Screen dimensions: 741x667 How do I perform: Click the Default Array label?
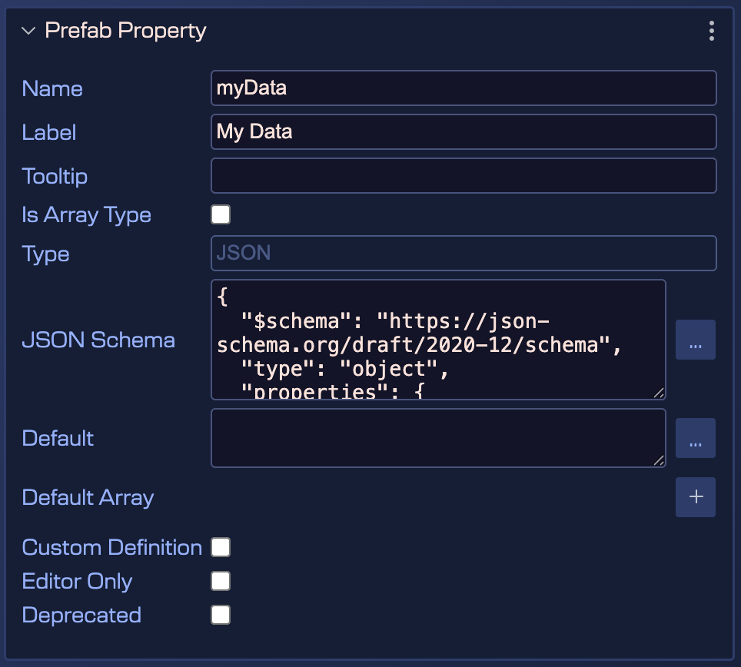pos(87,497)
